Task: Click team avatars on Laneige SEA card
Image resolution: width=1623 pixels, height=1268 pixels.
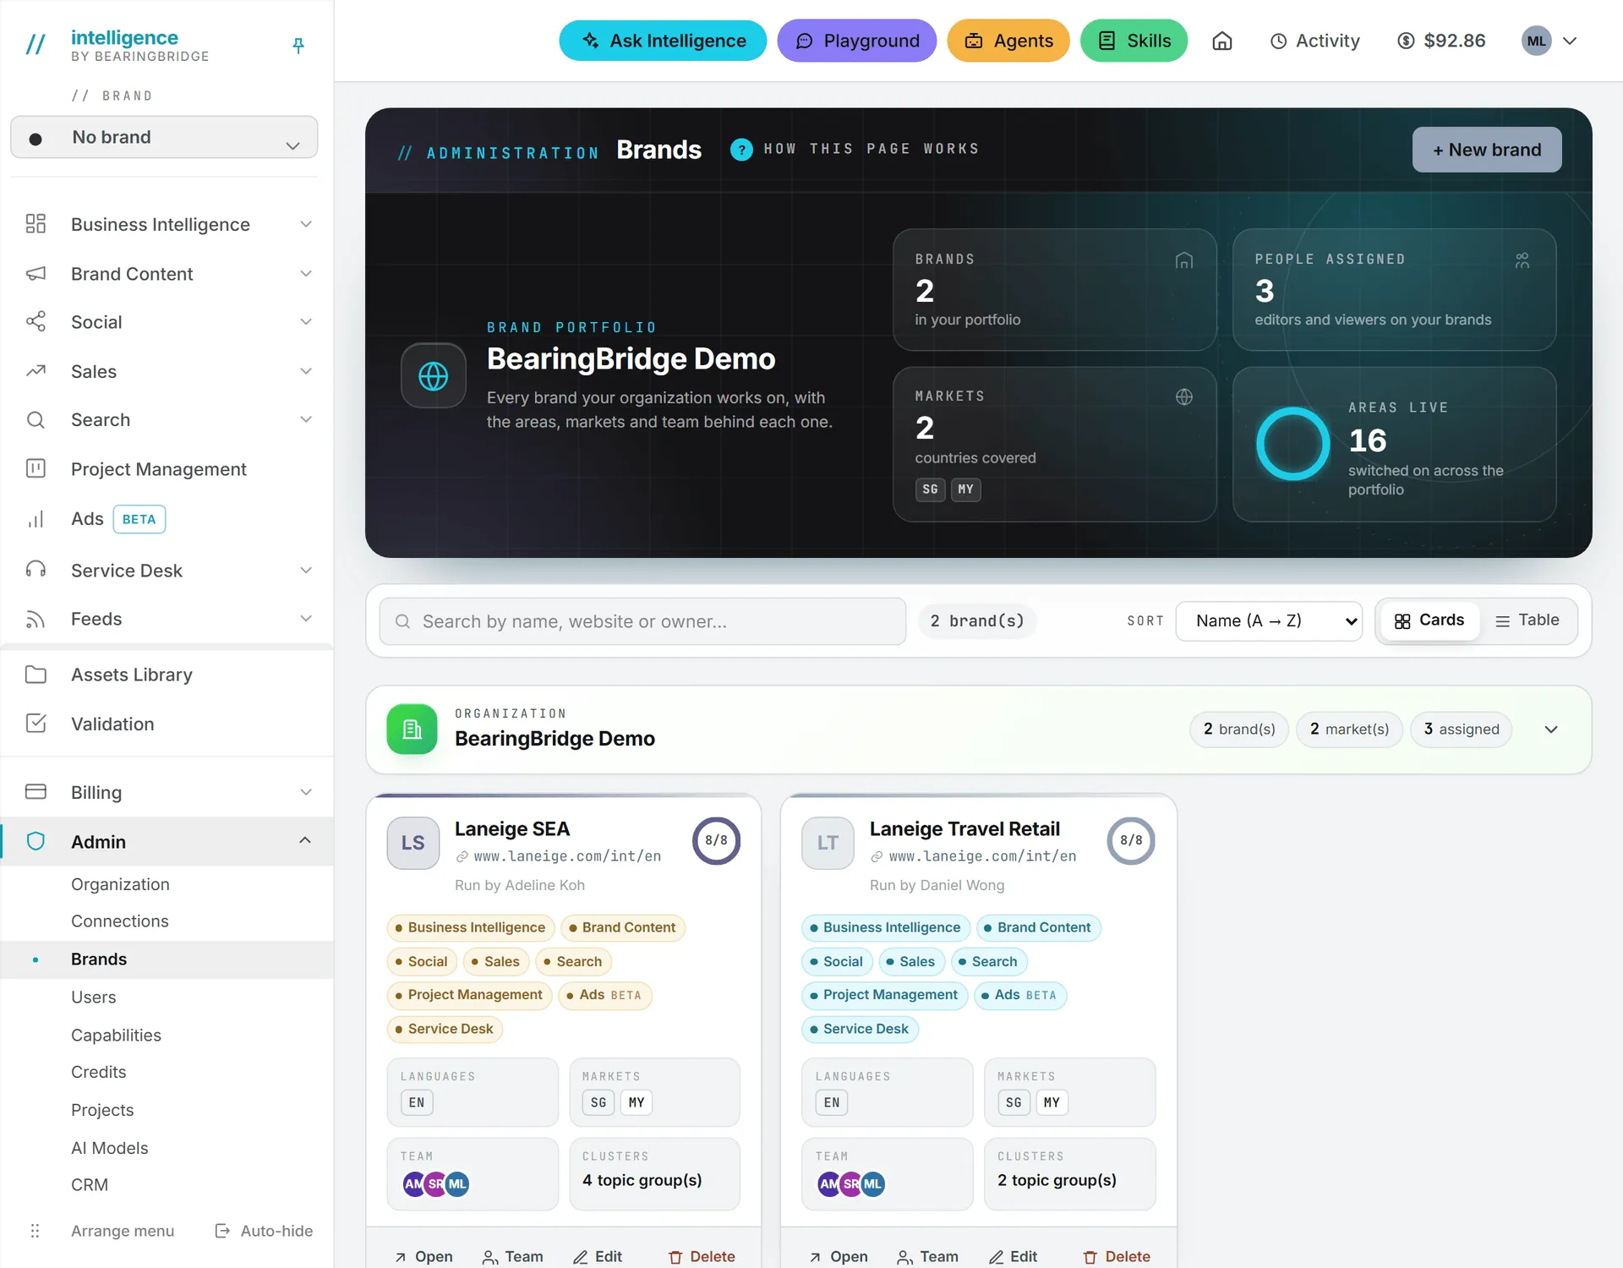Action: click(435, 1184)
